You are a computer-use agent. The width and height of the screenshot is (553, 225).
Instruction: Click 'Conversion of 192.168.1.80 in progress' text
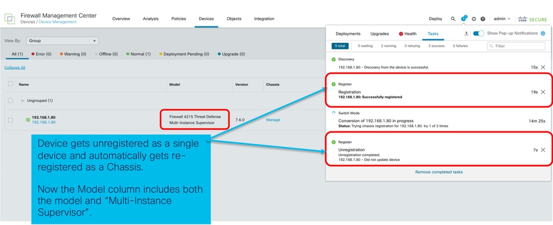(376, 121)
